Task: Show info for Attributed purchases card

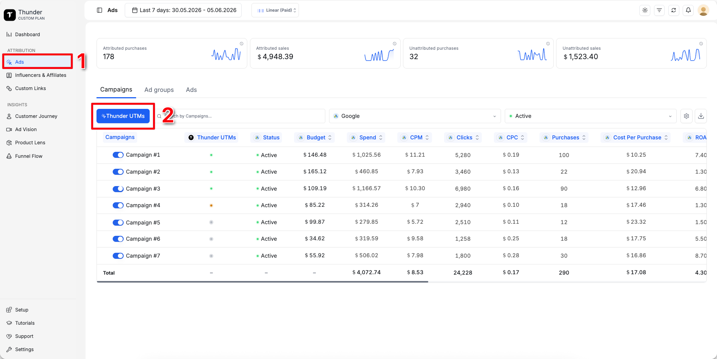Action: coord(242,44)
